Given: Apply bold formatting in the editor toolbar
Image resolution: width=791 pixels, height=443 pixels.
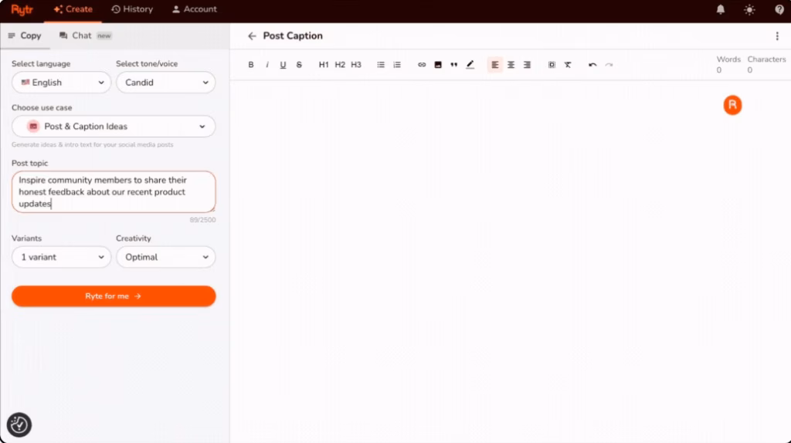Looking at the screenshot, I should [x=251, y=65].
